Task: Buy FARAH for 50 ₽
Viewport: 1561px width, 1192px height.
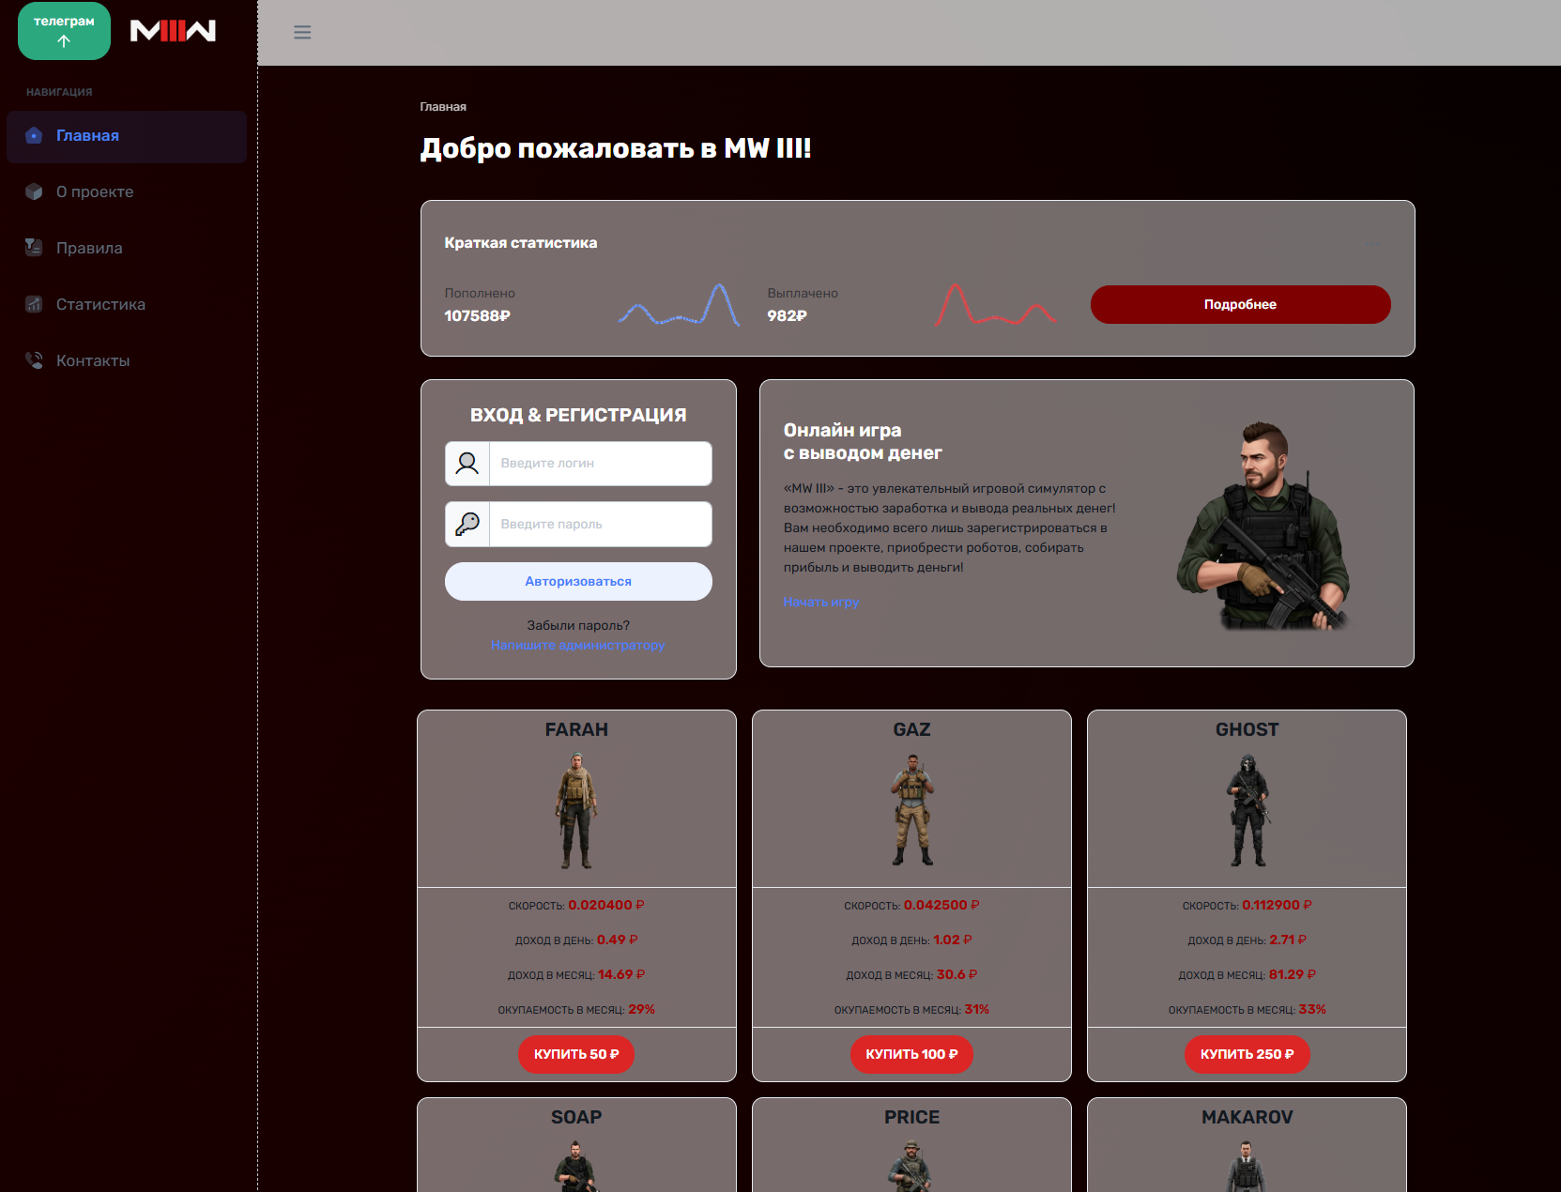Action: coord(576,1054)
